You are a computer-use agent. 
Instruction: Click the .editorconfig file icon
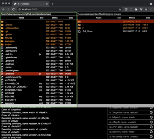click(2, 48)
